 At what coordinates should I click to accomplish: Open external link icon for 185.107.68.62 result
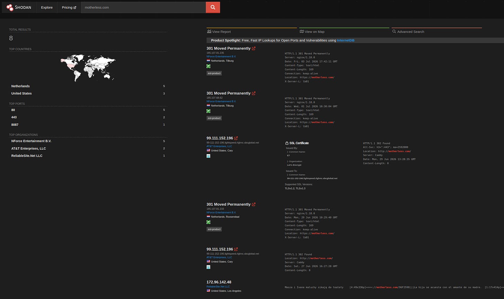pos(254,93)
